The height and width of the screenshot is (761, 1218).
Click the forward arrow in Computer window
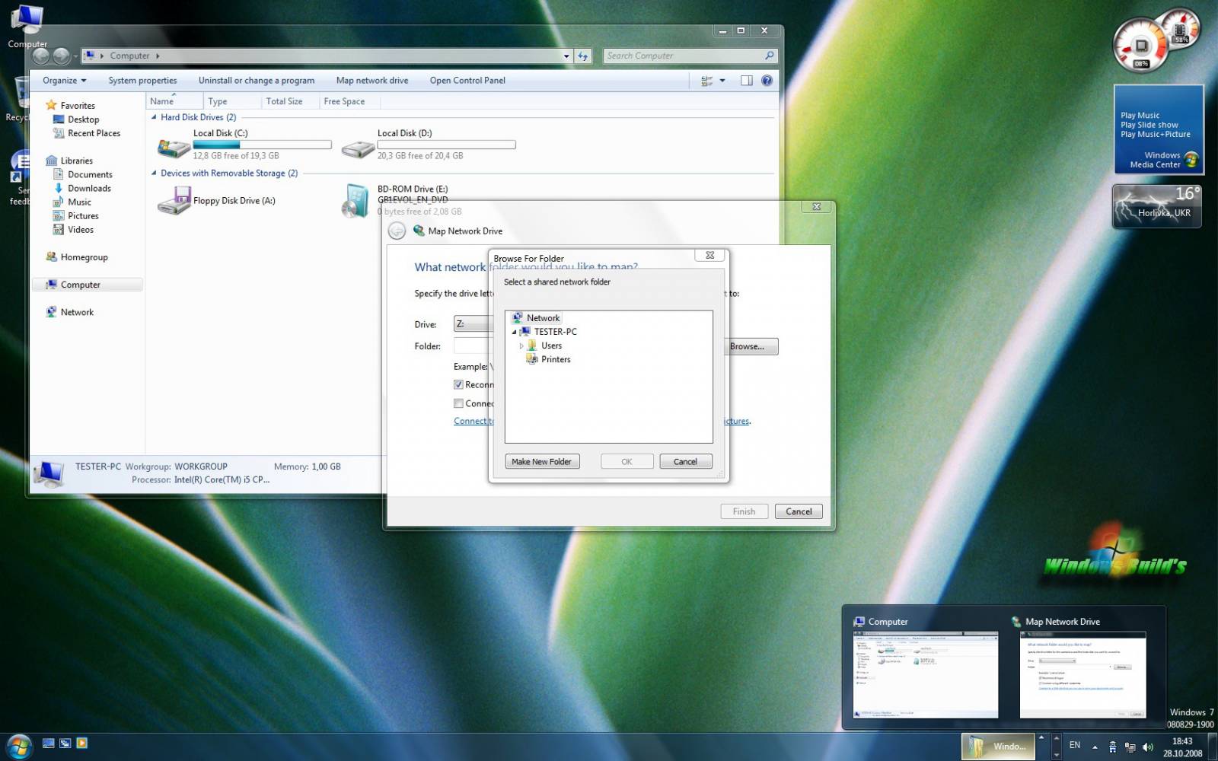coord(61,56)
